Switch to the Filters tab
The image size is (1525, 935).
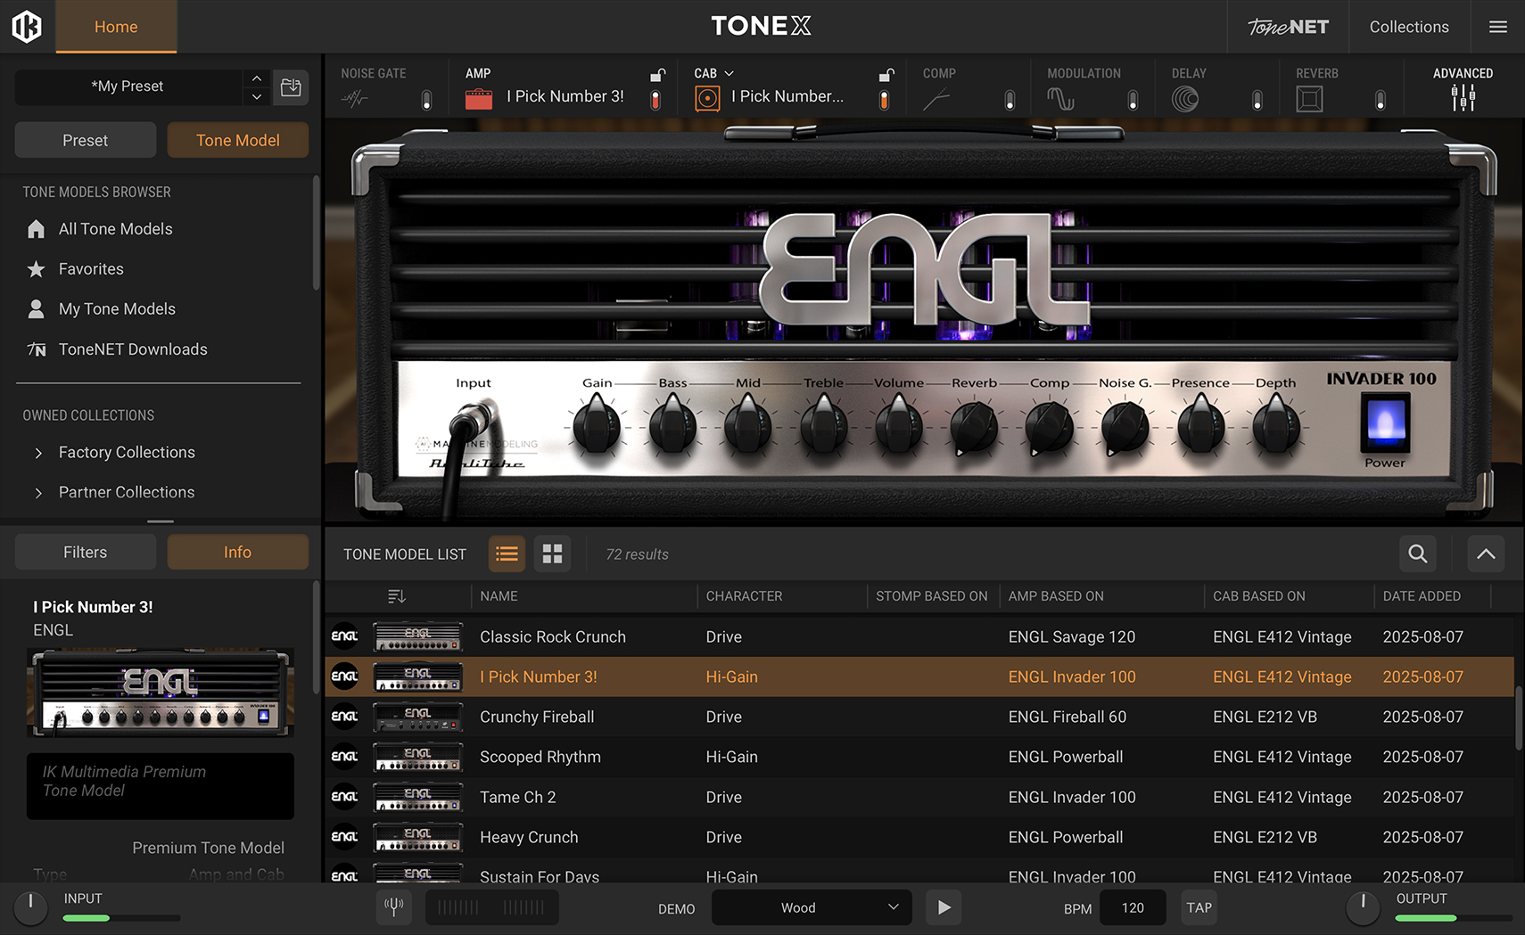tap(86, 552)
